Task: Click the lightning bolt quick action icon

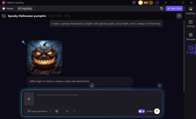Action: point(160,86)
